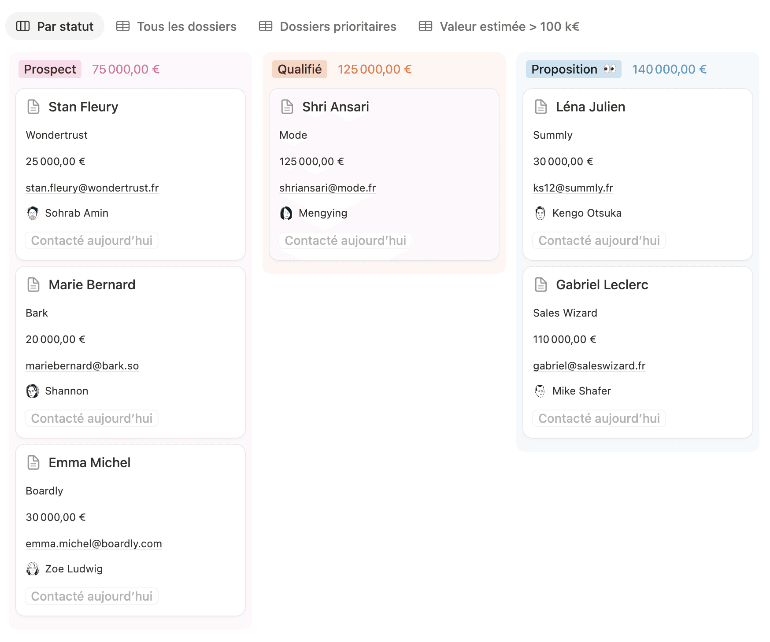
Task: Click the document icon next to Shri Ansari
Action: (x=287, y=107)
